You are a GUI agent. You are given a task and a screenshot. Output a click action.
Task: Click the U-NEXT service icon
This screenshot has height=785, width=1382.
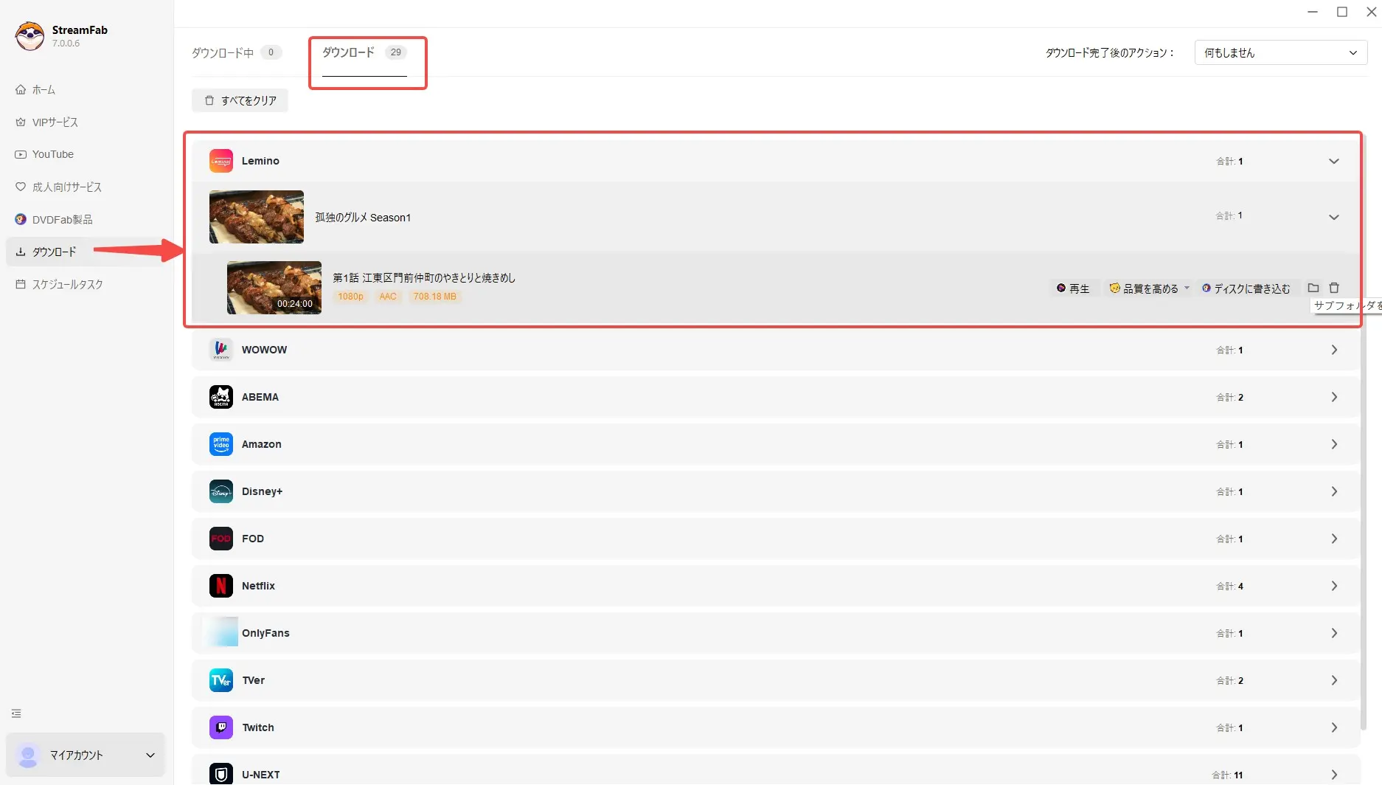(x=221, y=774)
